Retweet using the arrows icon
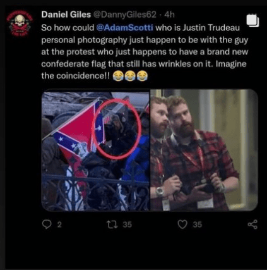Image resolution: width=267 pixels, height=270 pixels. click(x=112, y=224)
